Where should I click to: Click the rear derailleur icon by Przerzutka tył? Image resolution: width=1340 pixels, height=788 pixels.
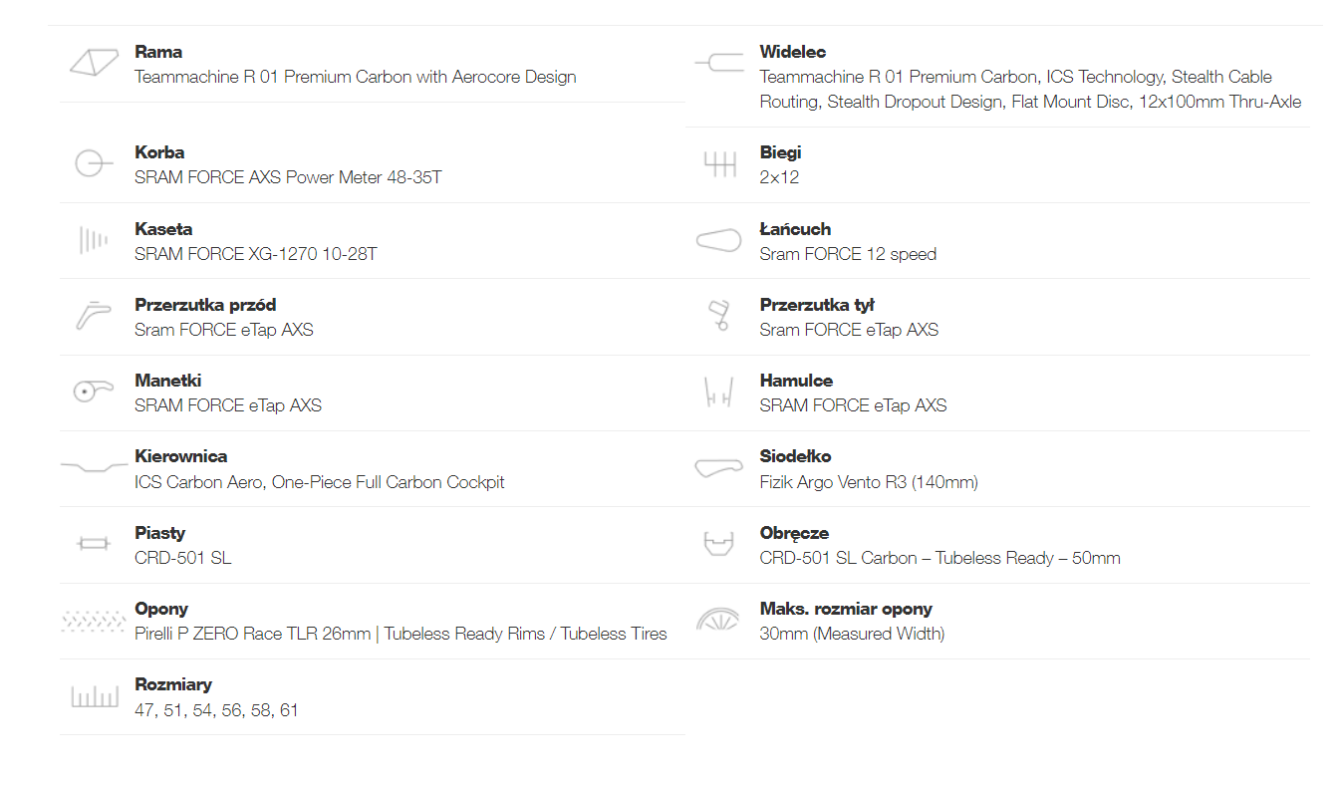click(718, 316)
